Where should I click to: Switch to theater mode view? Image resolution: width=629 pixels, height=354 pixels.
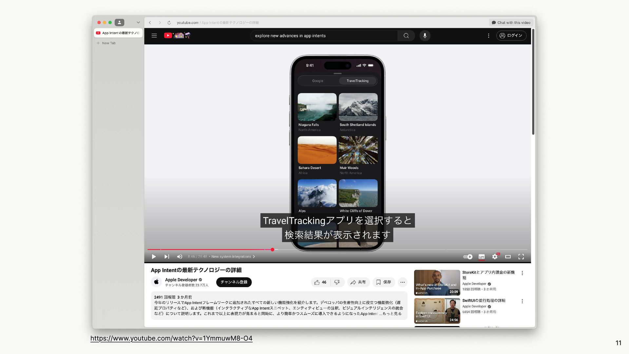coord(508,257)
